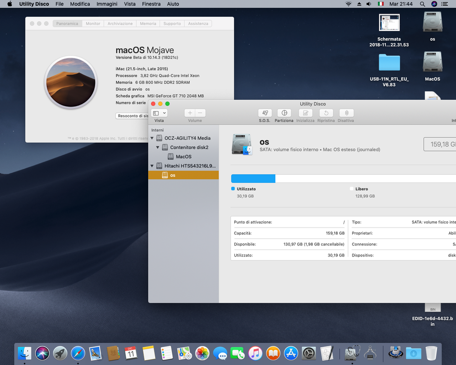Open System Preferences gear in Dock

tap(309, 353)
